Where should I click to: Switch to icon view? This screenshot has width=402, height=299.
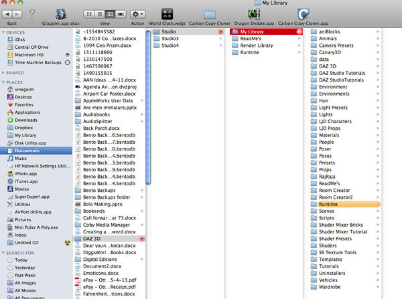pos(89,14)
